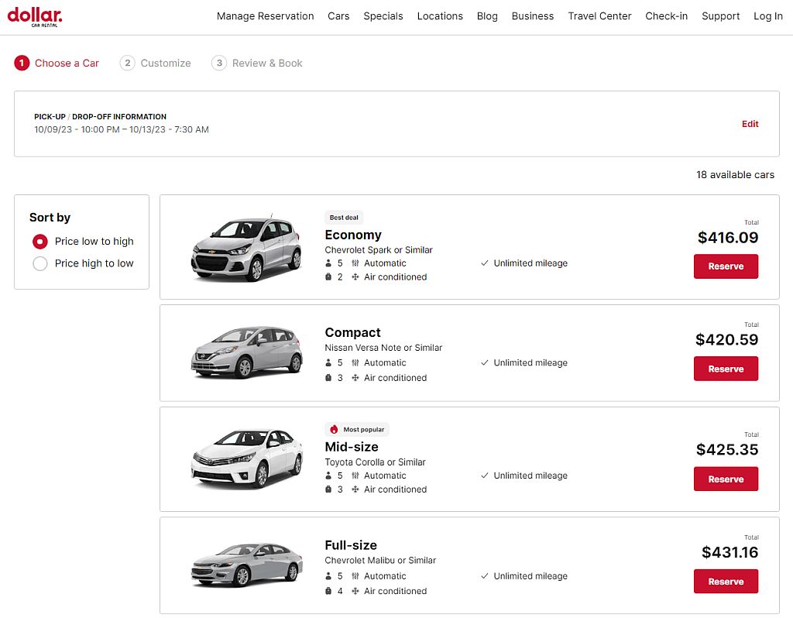The height and width of the screenshot is (618, 793).
Task: Click step 1 Choose a Car circle icon
Action: tap(21, 63)
